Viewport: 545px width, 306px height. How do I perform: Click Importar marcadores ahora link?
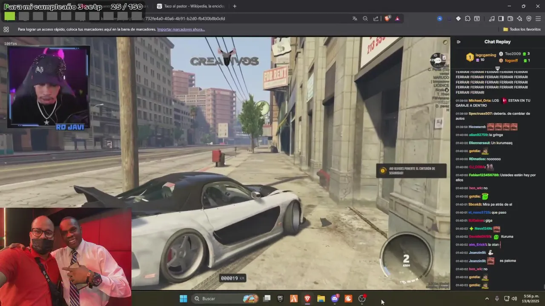coord(181,29)
